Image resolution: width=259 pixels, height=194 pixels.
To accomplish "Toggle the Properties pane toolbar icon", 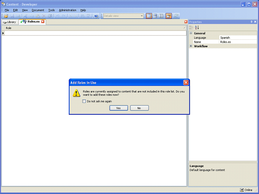I will [169, 16].
